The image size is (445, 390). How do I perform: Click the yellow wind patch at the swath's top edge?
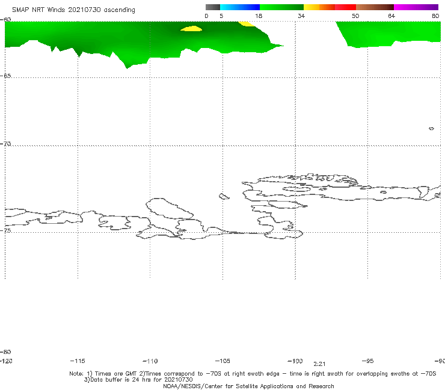[x=247, y=23]
